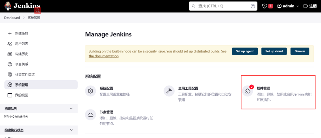Open the 构建执行状态 link
The image size is (321, 138).
(14, 130)
